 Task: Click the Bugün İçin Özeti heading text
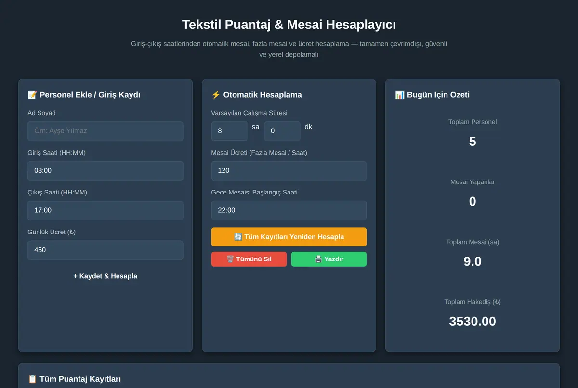(438, 95)
